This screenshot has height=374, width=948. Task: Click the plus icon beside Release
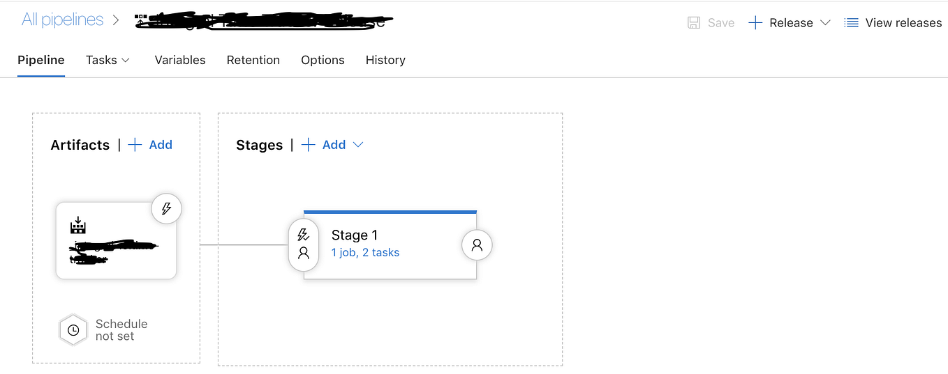(755, 23)
